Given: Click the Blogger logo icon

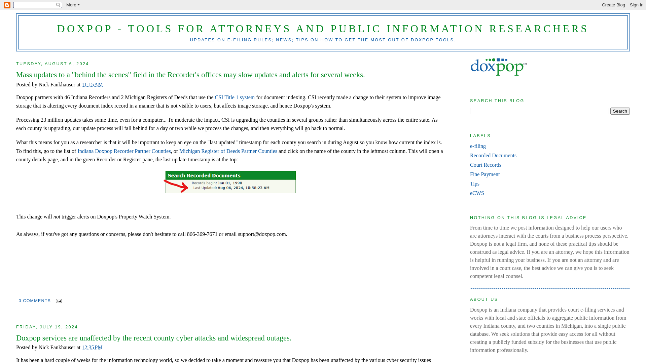Looking at the screenshot, I should [7, 5].
